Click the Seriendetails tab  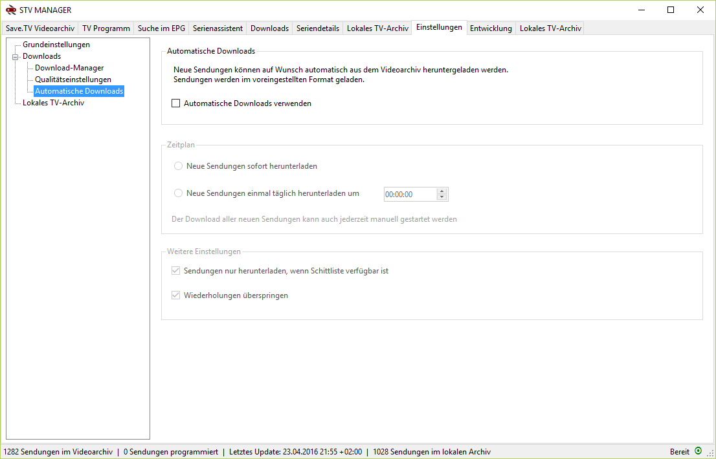[317, 28]
